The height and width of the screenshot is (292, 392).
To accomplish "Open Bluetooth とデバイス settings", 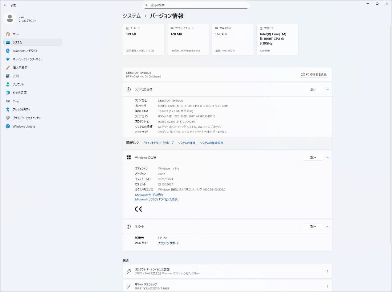I will 33,51.
